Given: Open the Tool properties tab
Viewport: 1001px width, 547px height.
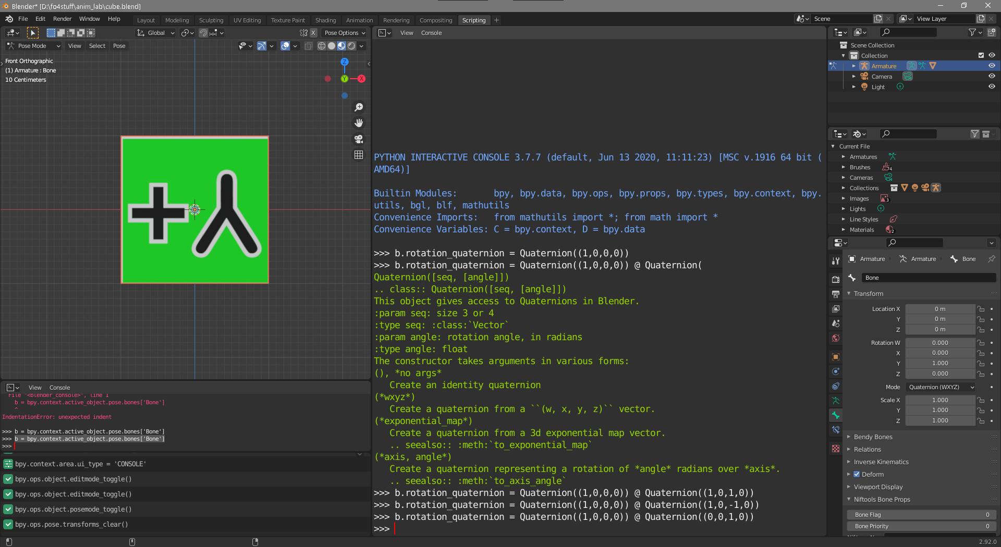Looking at the screenshot, I should point(836,260).
